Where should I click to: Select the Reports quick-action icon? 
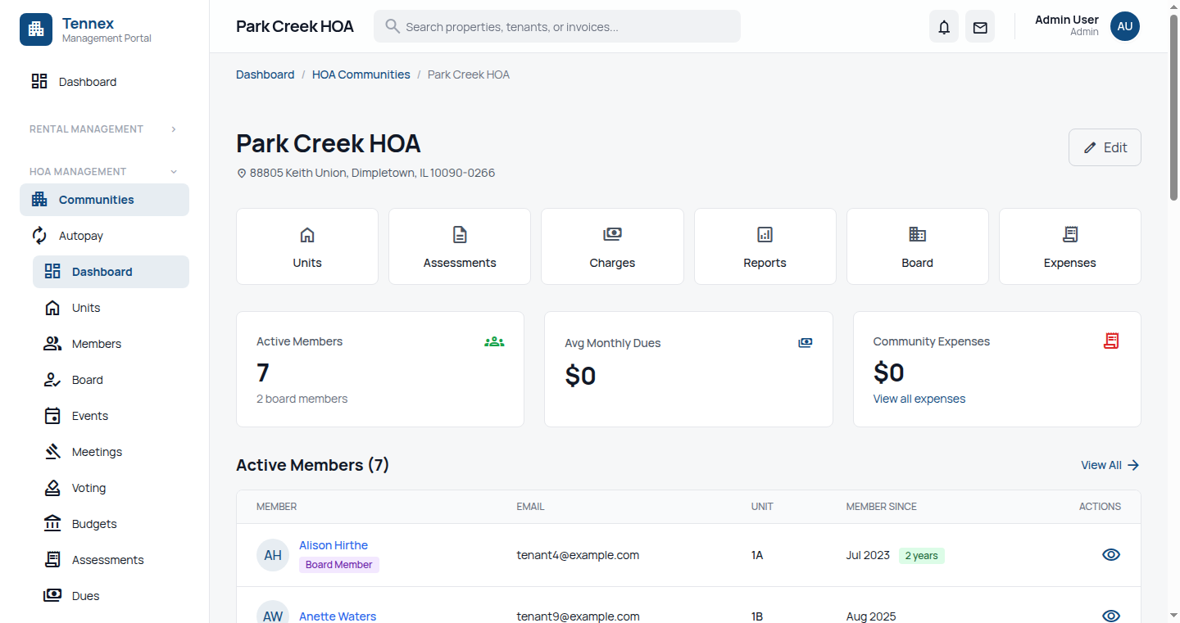click(x=765, y=234)
